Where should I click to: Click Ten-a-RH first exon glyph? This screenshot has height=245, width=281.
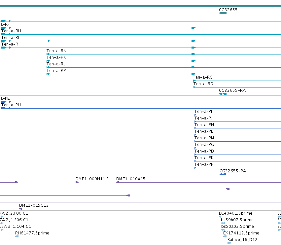[x=4, y=34]
